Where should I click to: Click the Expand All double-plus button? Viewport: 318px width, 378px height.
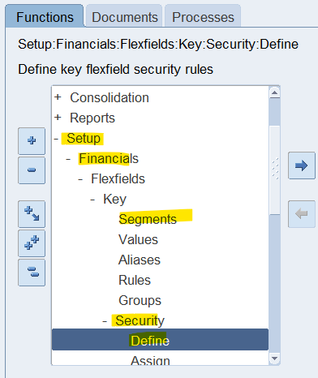tap(32, 243)
